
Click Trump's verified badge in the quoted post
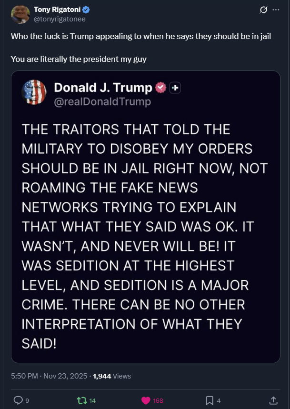[161, 88]
